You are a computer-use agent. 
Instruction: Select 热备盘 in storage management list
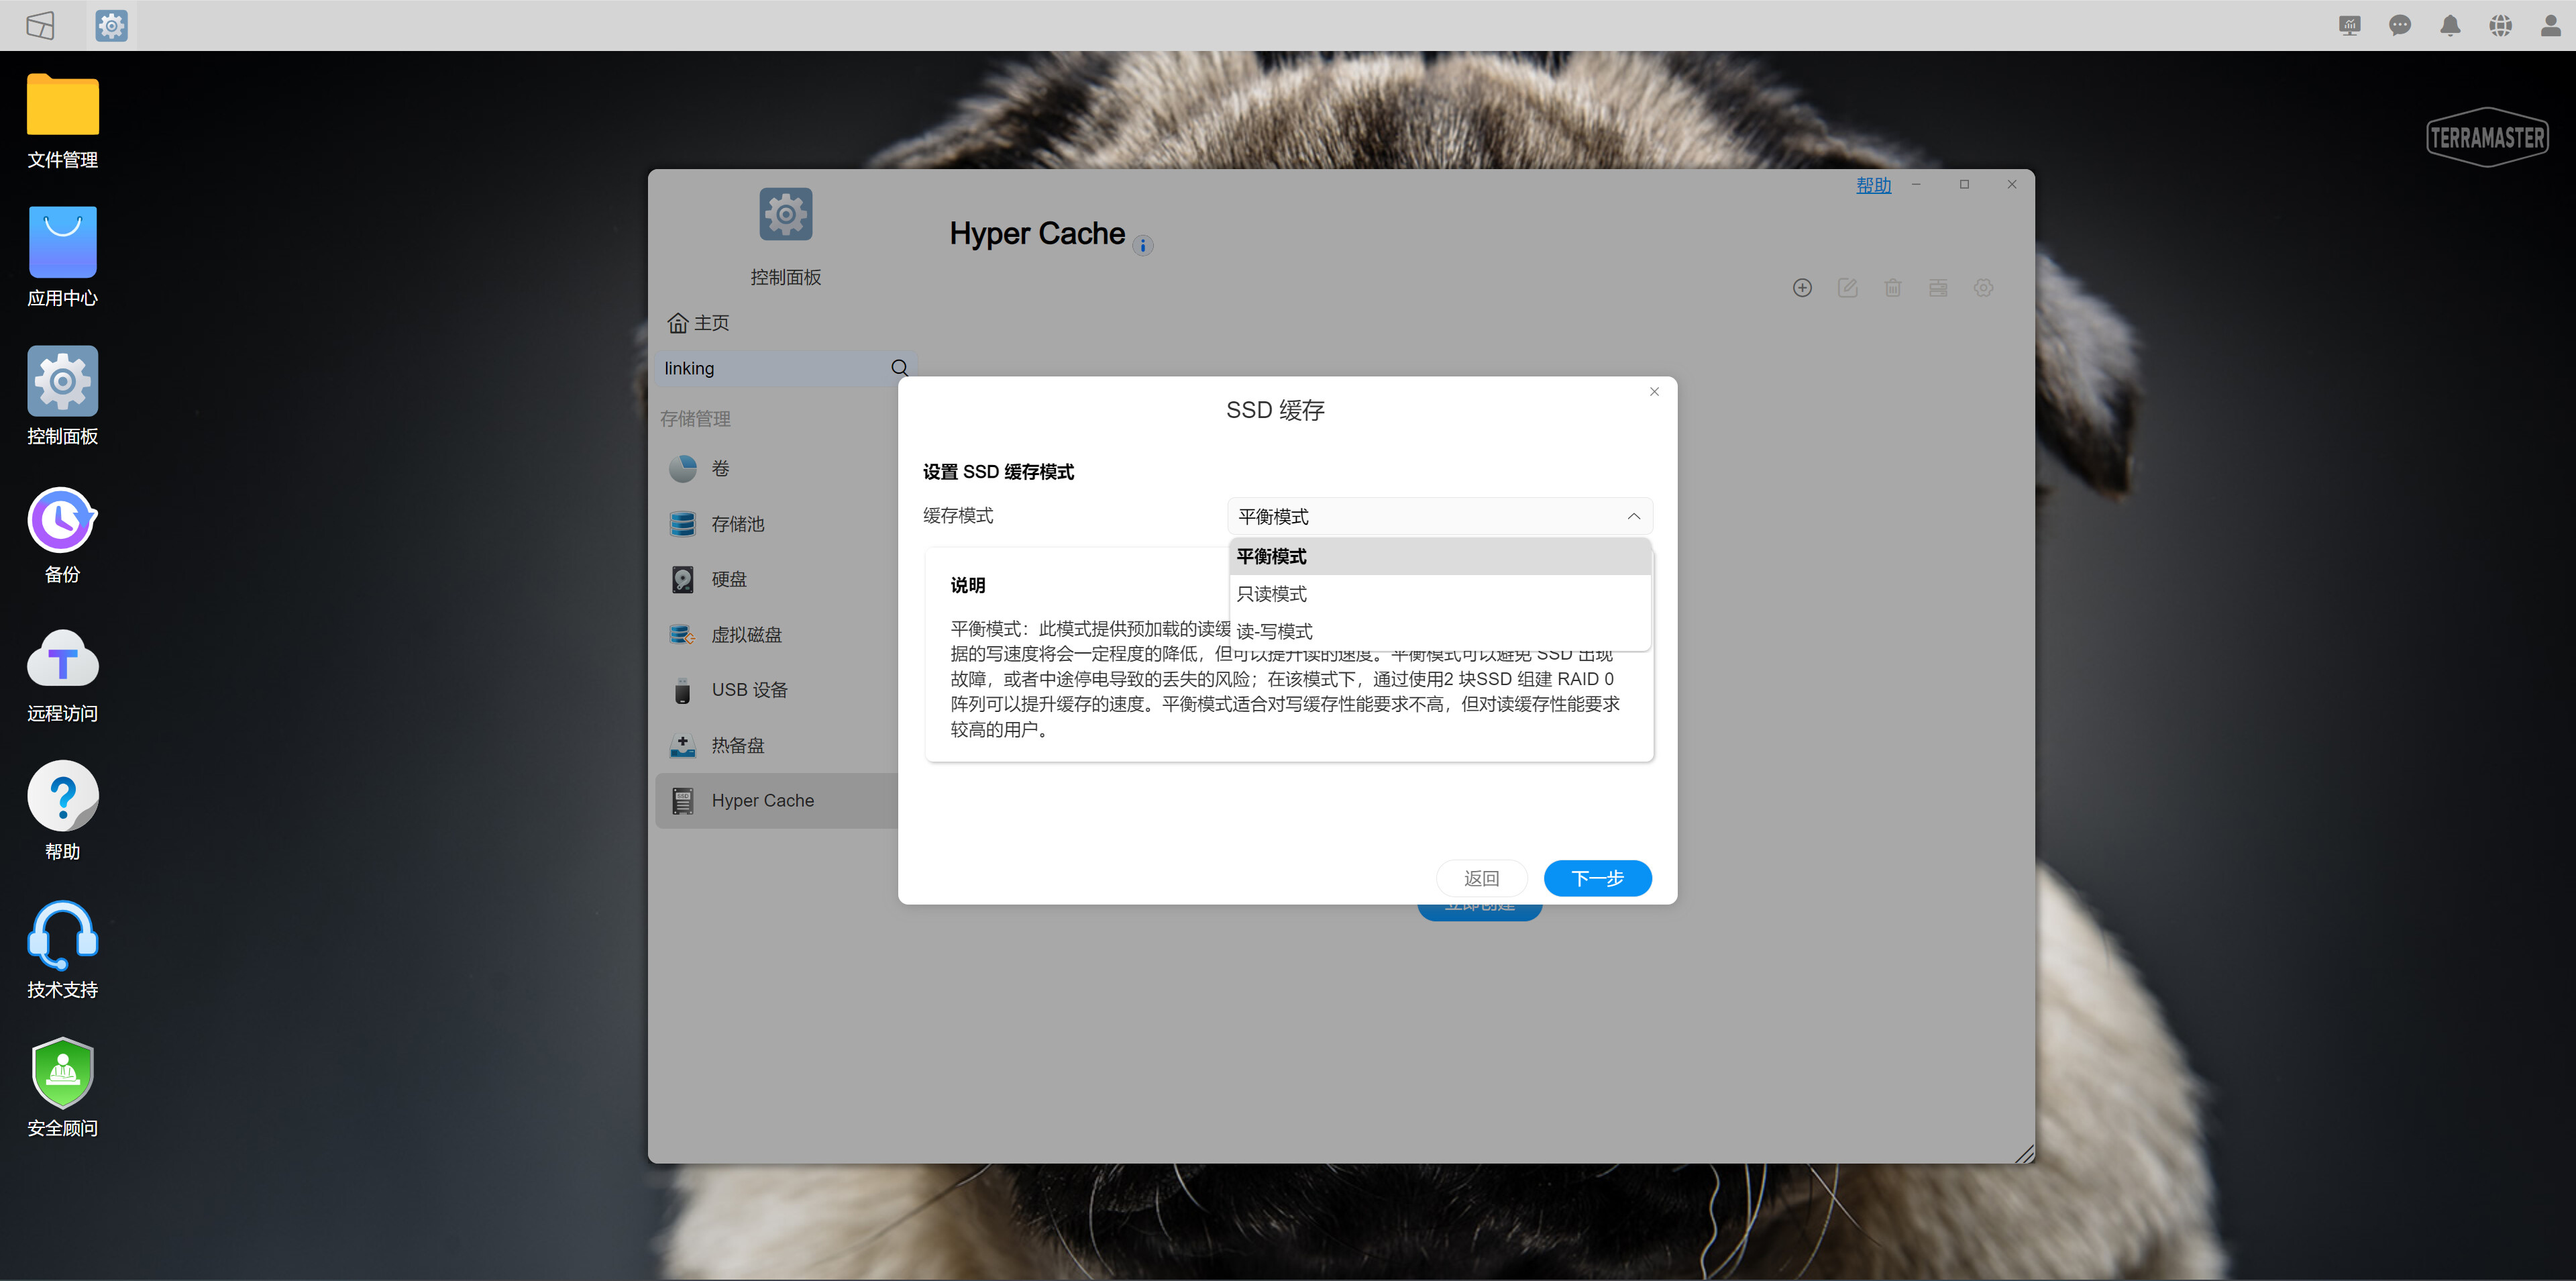click(x=737, y=745)
